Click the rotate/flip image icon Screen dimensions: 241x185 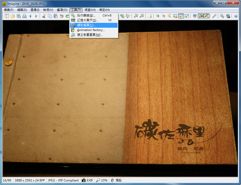(x=122, y=16)
